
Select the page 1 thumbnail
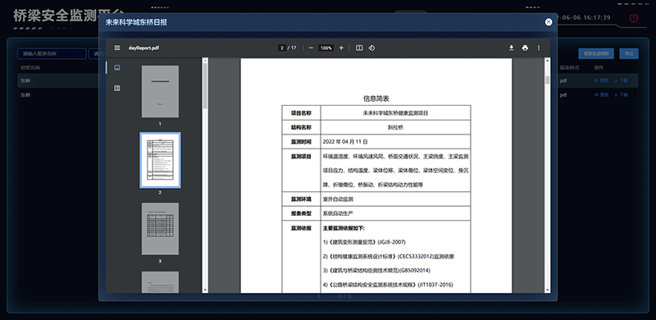(160, 91)
